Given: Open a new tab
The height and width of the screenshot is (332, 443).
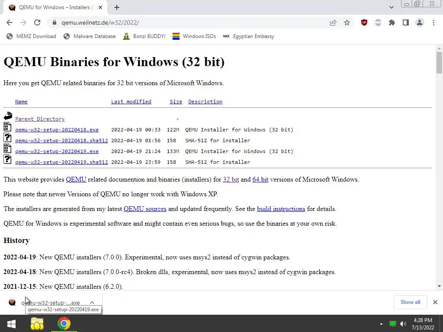Looking at the screenshot, I should (x=117, y=8).
